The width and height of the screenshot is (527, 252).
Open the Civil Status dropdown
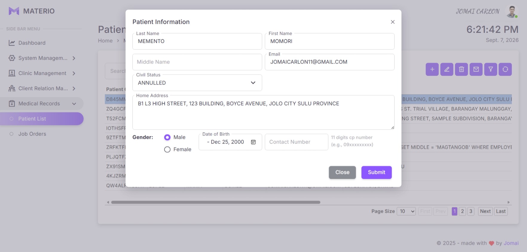click(x=197, y=83)
